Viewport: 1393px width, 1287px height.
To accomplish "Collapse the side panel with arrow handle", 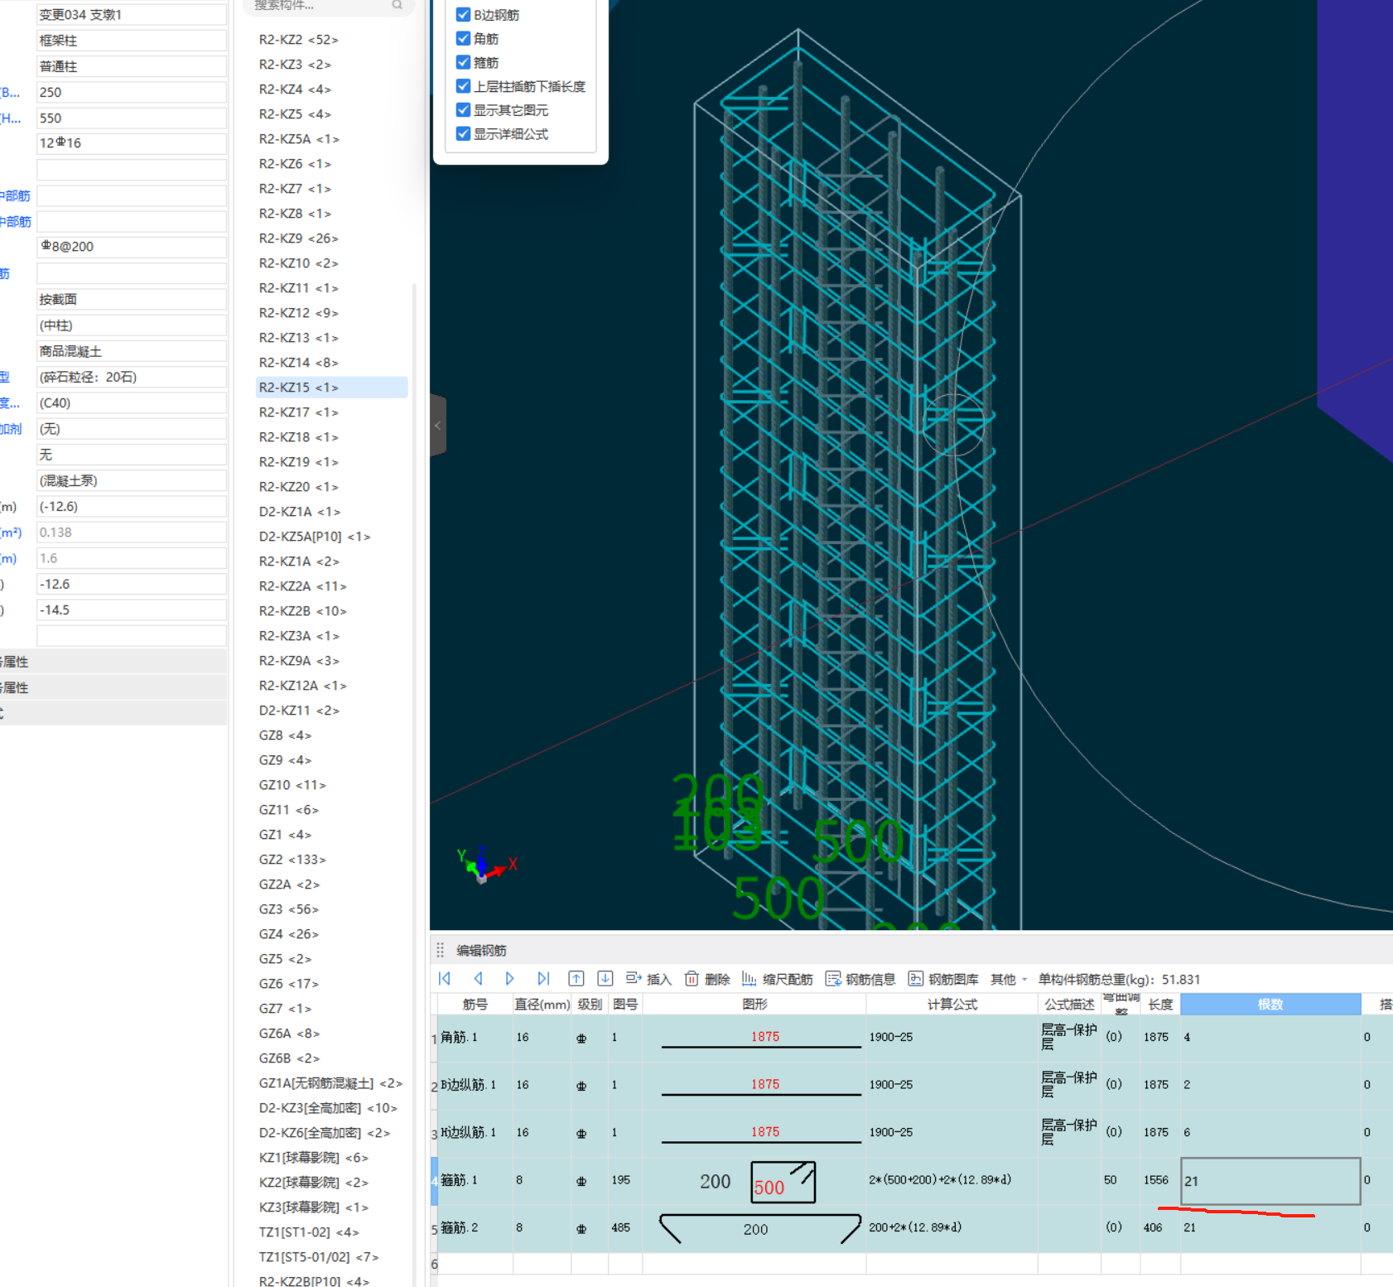I will coord(438,426).
